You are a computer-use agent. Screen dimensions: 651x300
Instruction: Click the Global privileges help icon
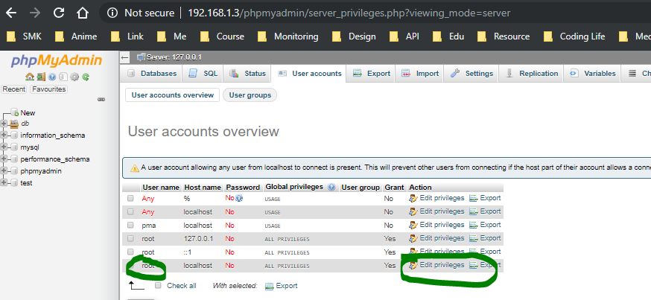[x=331, y=188]
